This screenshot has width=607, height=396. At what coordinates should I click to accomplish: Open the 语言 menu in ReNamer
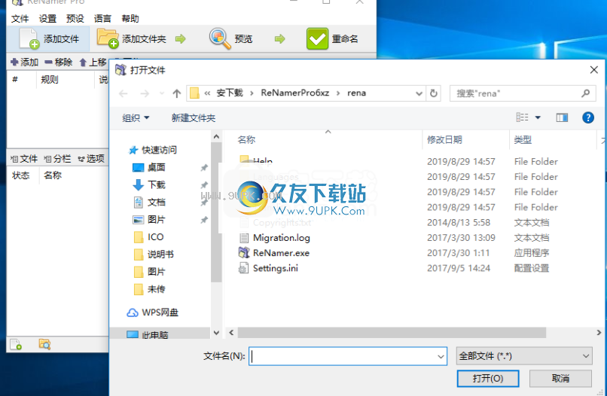[x=102, y=18]
